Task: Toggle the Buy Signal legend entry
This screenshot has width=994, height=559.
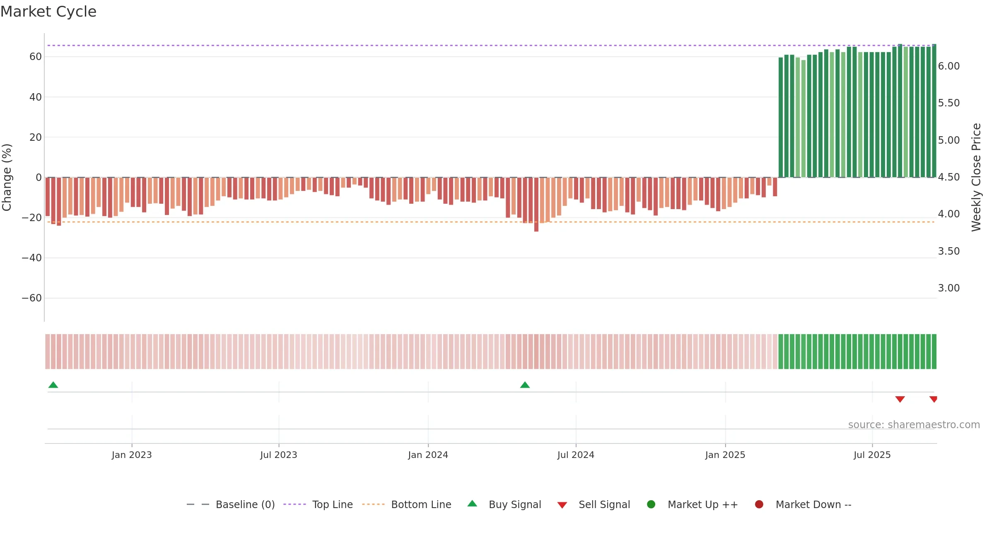Action: click(504, 504)
